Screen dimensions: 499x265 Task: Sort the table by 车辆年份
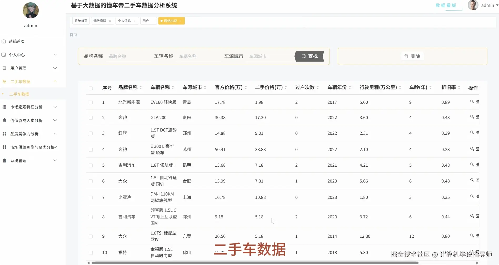(350, 88)
